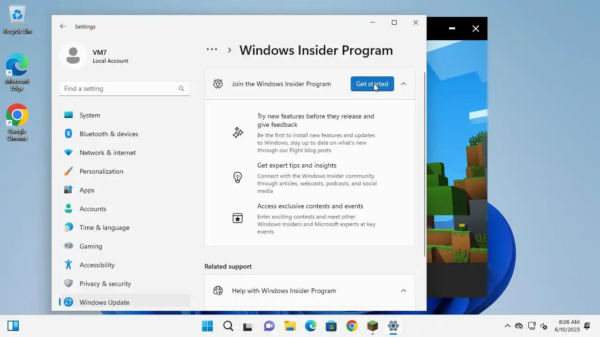Click the muted volume tray icon
Screen dimensions: 600x337
(544, 326)
